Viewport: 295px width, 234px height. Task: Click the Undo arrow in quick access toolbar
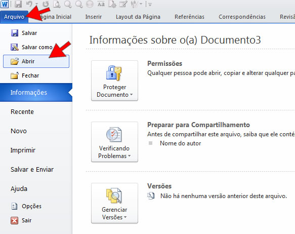point(29,4)
